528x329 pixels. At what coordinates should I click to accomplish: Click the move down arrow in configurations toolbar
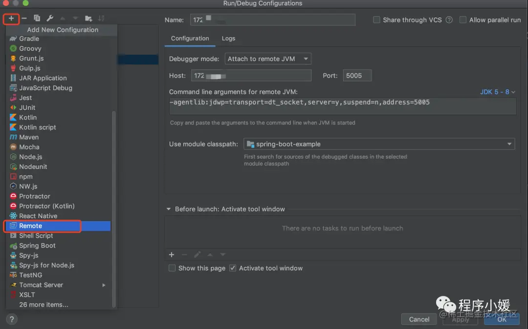pyautogui.click(x=75, y=19)
